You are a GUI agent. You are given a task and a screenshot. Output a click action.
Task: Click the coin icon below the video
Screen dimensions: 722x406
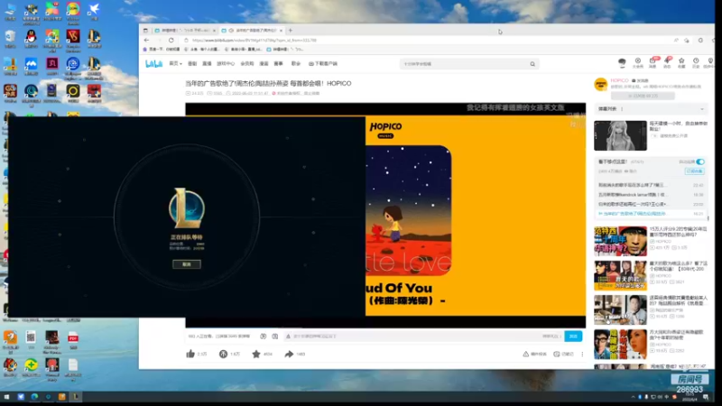pyautogui.click(x=223, y=354)
